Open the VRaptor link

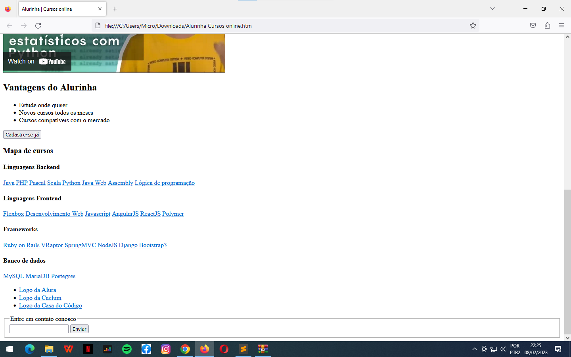tap(52, 245)
